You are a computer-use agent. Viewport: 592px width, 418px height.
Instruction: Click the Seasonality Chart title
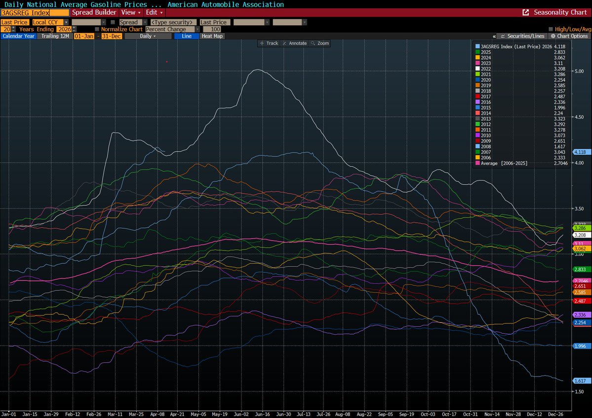tap(560, 12)
